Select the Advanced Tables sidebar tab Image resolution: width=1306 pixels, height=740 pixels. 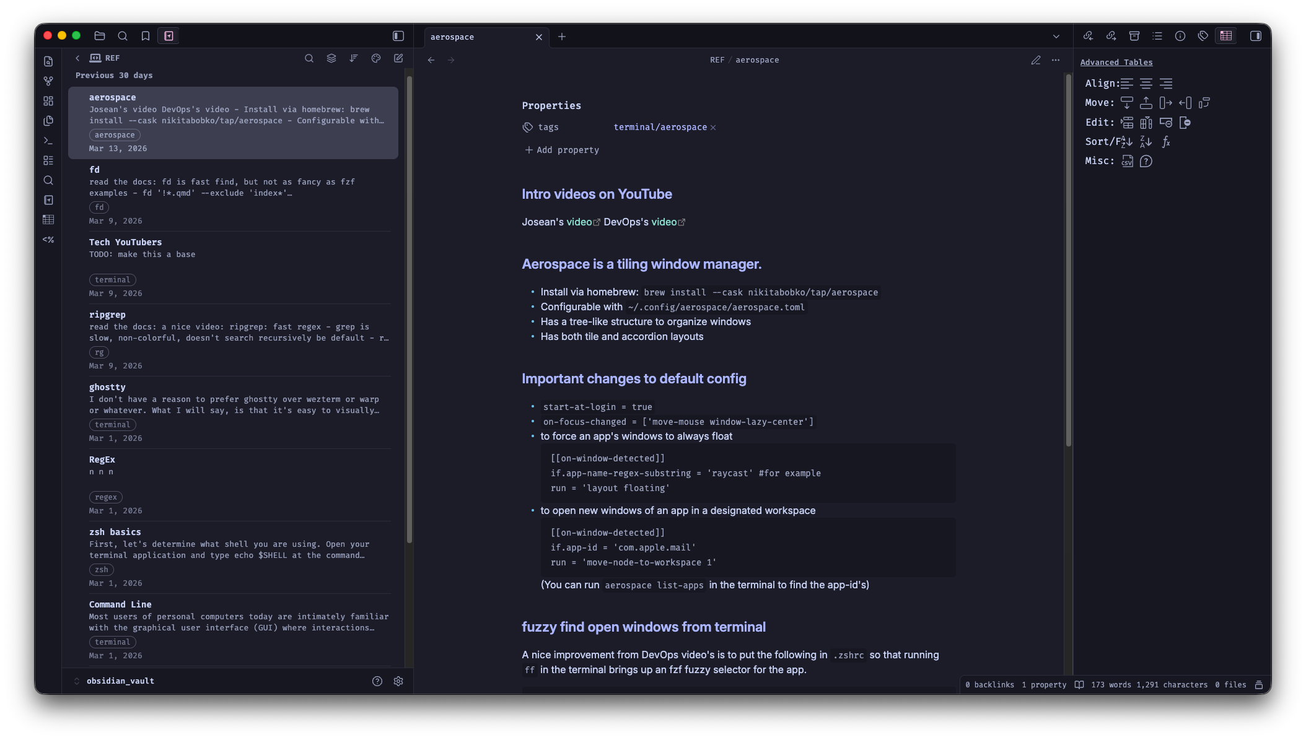[x=1226, y=36]
